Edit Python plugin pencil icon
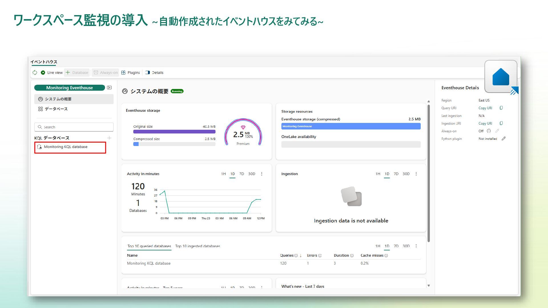Image resolution: width=548 pixels, height=308 pixels. point(503,139)
